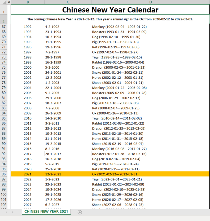Add a new sheet with the plus icon
Image resolution: width=210 pixels, height=221 pixels.
click(x=80, y=212)
